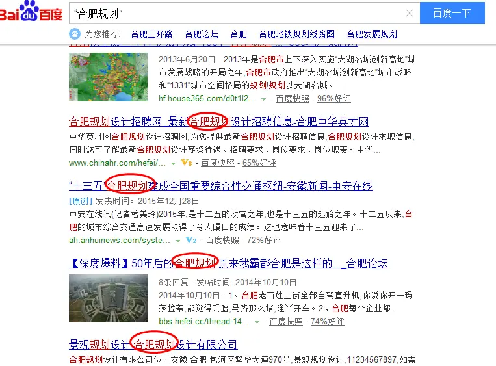Click the Baidu logo

tap(31, 12)
